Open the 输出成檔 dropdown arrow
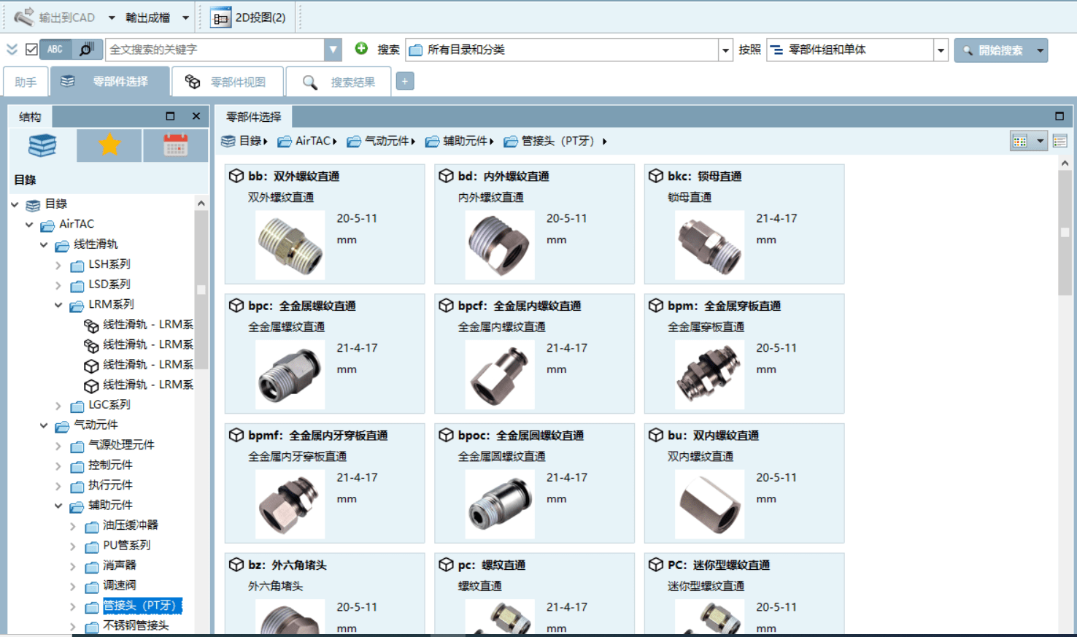1077x637 pixels. (x=185, y=18)
